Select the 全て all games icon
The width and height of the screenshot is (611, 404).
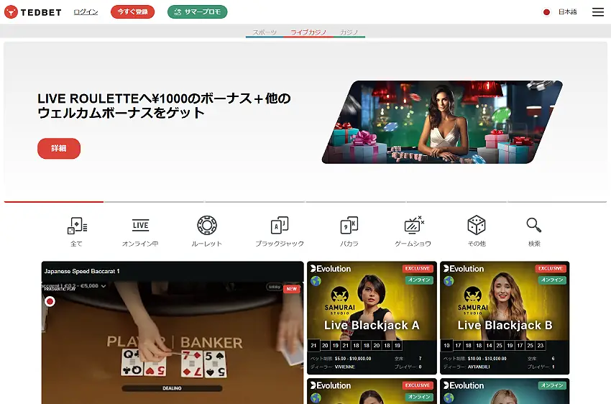pyautogui.click(x=77, y=226)
